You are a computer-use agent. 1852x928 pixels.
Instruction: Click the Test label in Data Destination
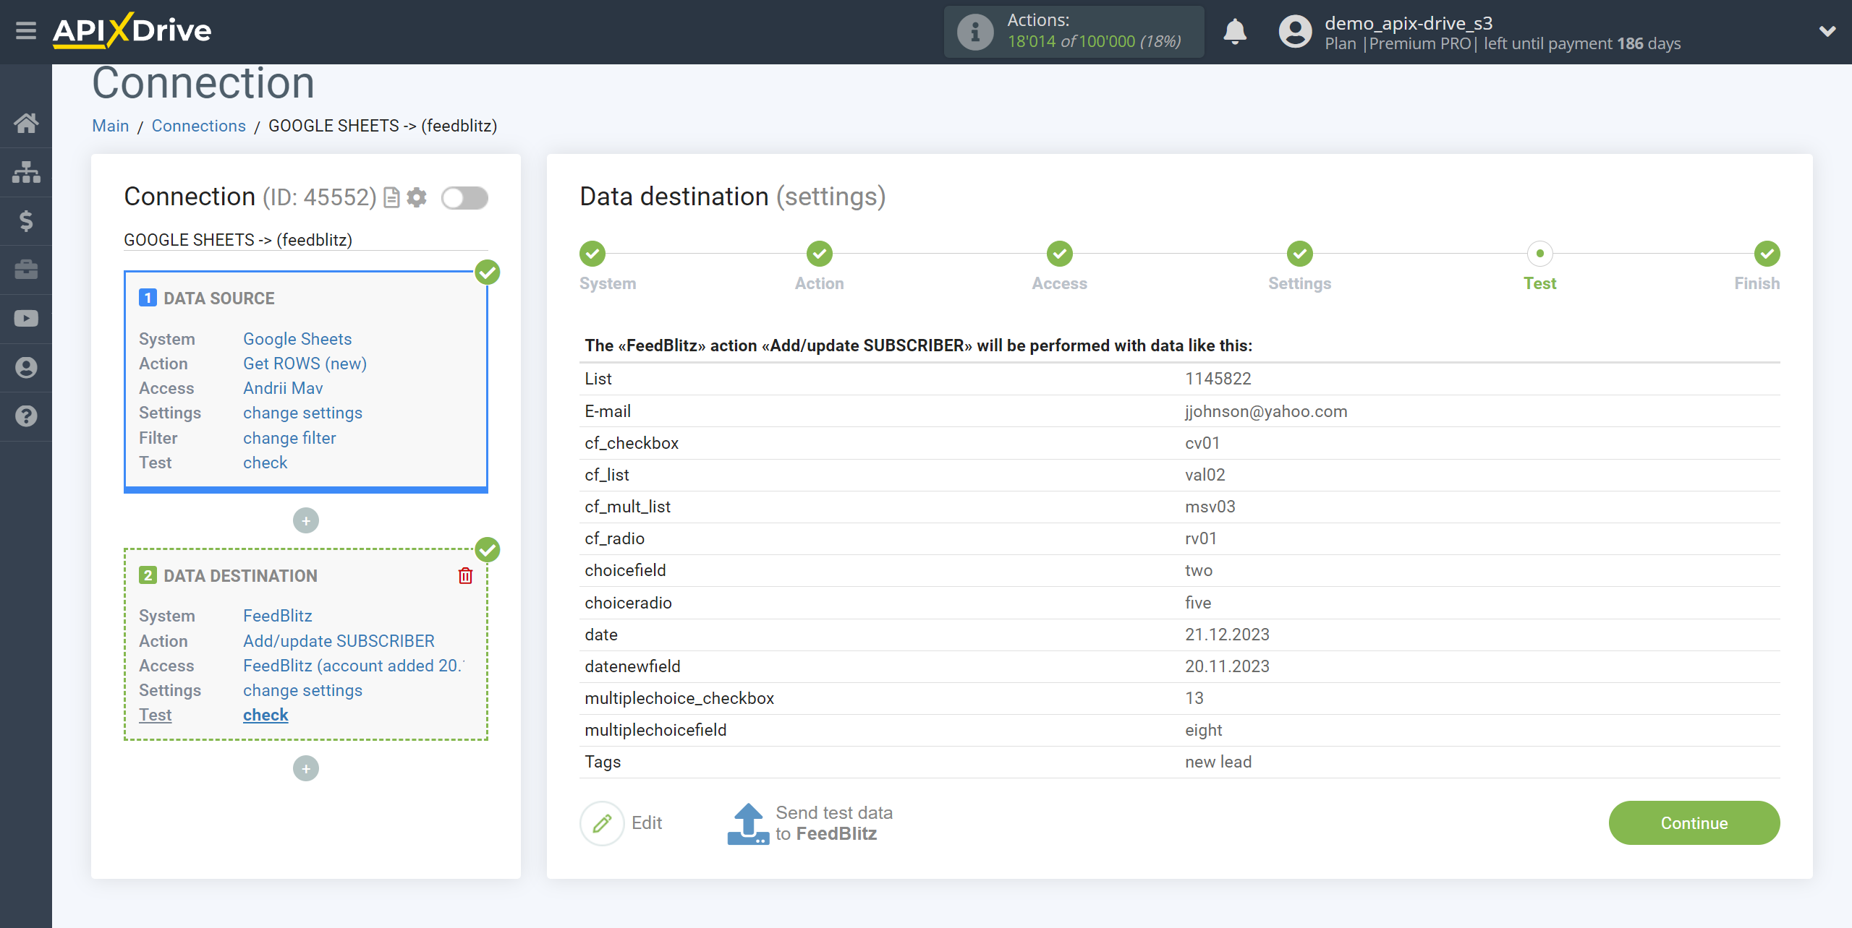[156, 715]
